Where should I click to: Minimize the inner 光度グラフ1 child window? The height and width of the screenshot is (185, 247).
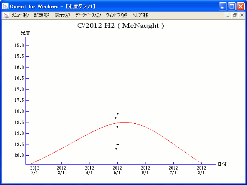coord(228,15)
